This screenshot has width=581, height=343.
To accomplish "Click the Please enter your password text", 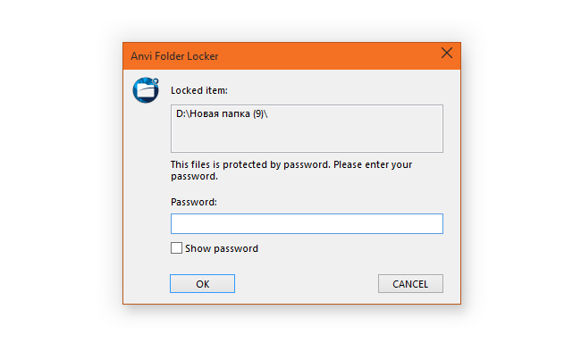I will click(x=291, y=171).
